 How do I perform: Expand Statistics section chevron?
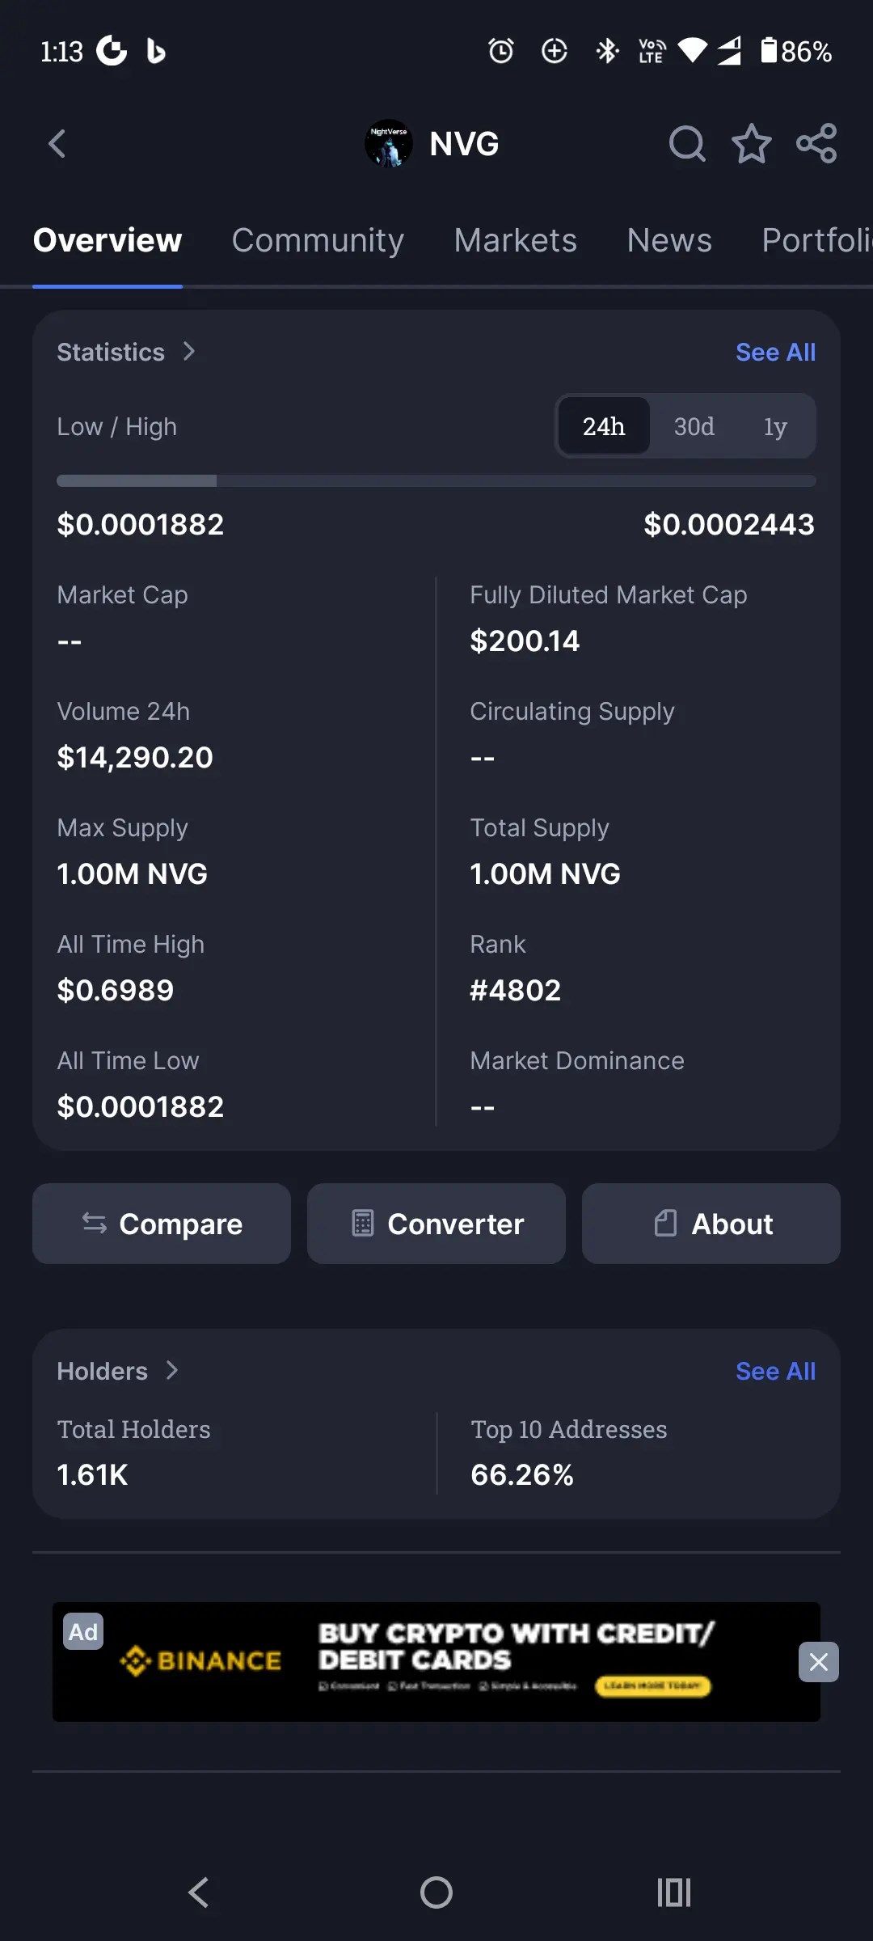[188, 352]
